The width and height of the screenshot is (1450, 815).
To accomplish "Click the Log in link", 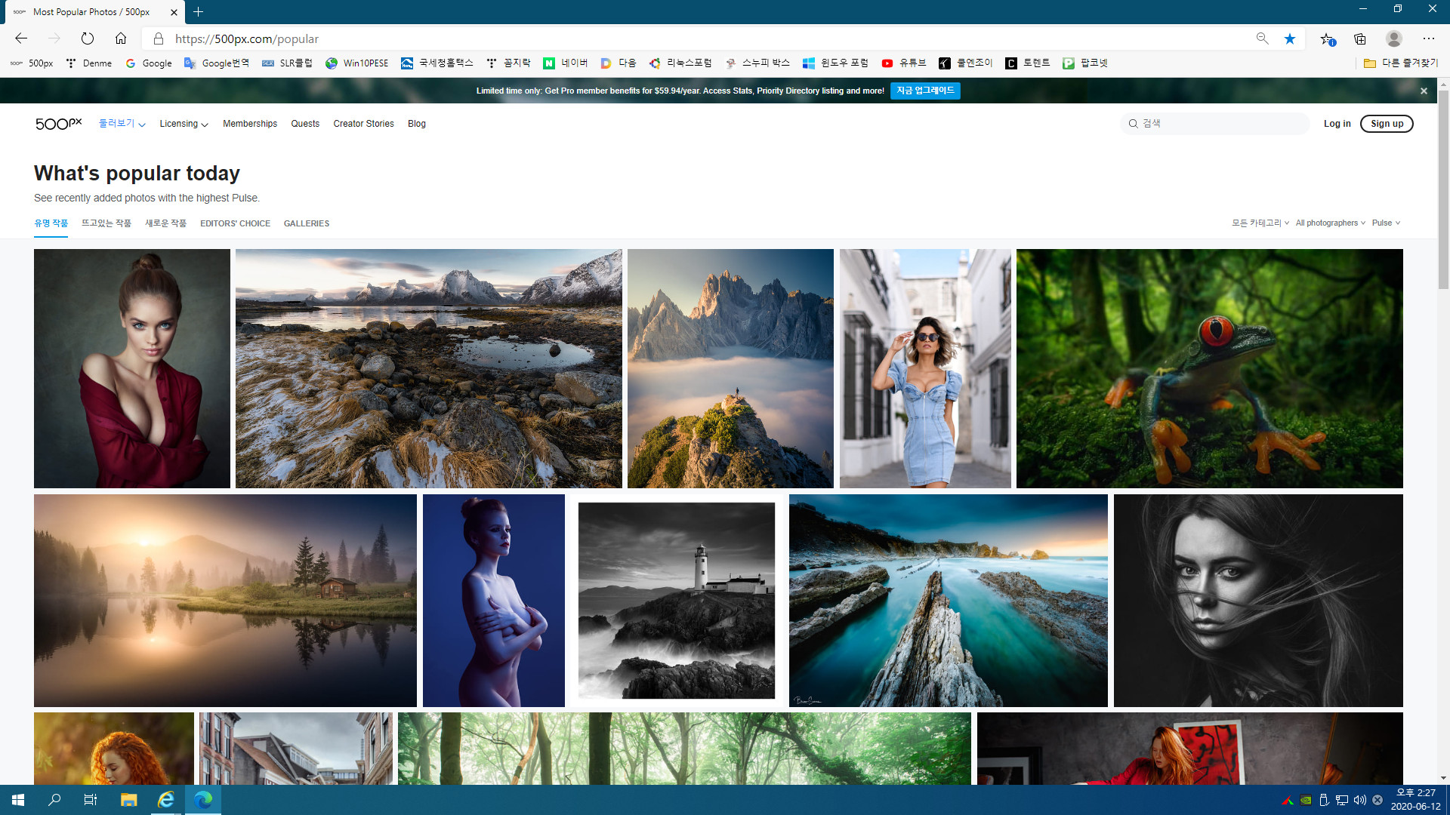I will [x=1337, y=124].
